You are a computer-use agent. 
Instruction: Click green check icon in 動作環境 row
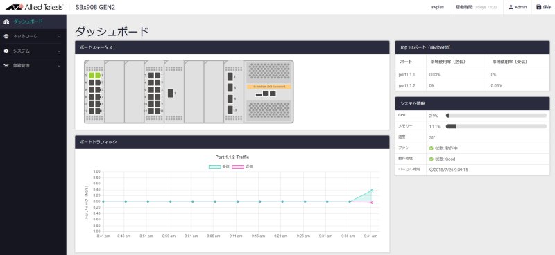tap(431, 159)
